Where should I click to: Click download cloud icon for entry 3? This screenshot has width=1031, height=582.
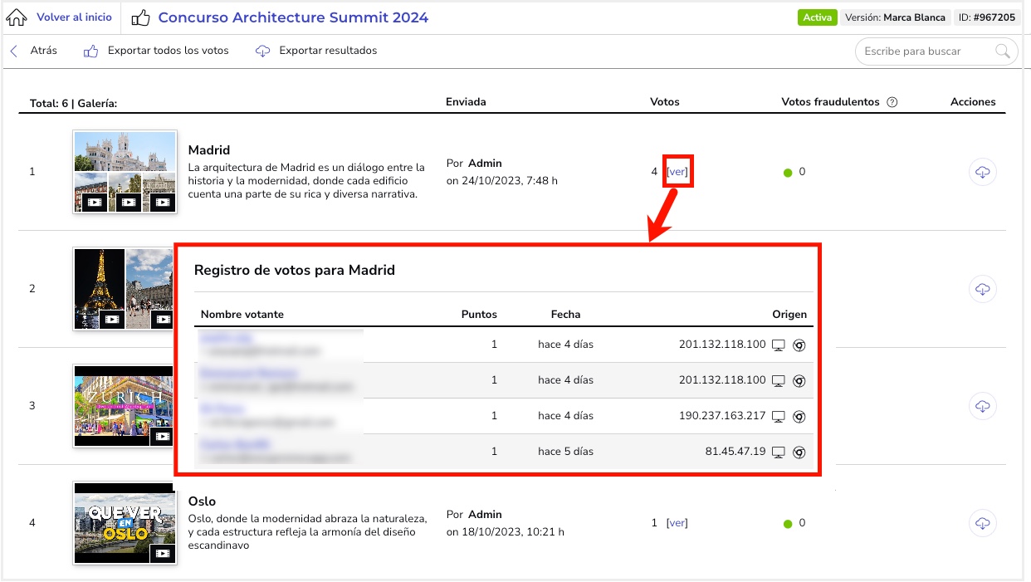(982, 406)
